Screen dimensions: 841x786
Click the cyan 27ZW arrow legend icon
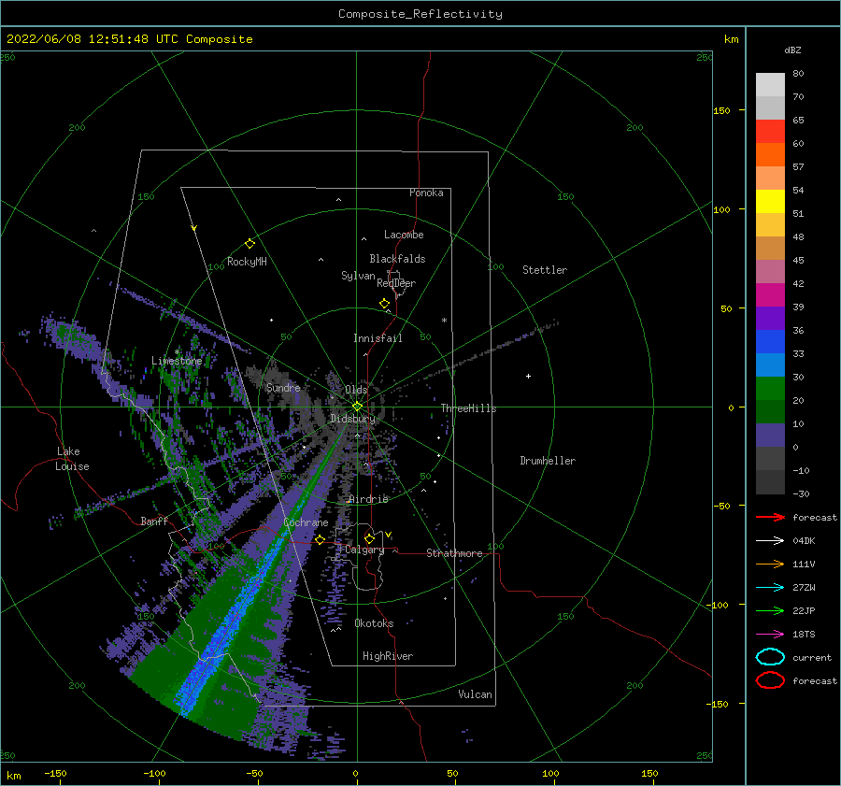tap(770, 588)
